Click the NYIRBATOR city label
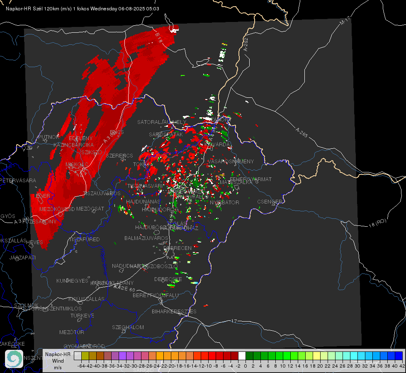 point(224,202)
